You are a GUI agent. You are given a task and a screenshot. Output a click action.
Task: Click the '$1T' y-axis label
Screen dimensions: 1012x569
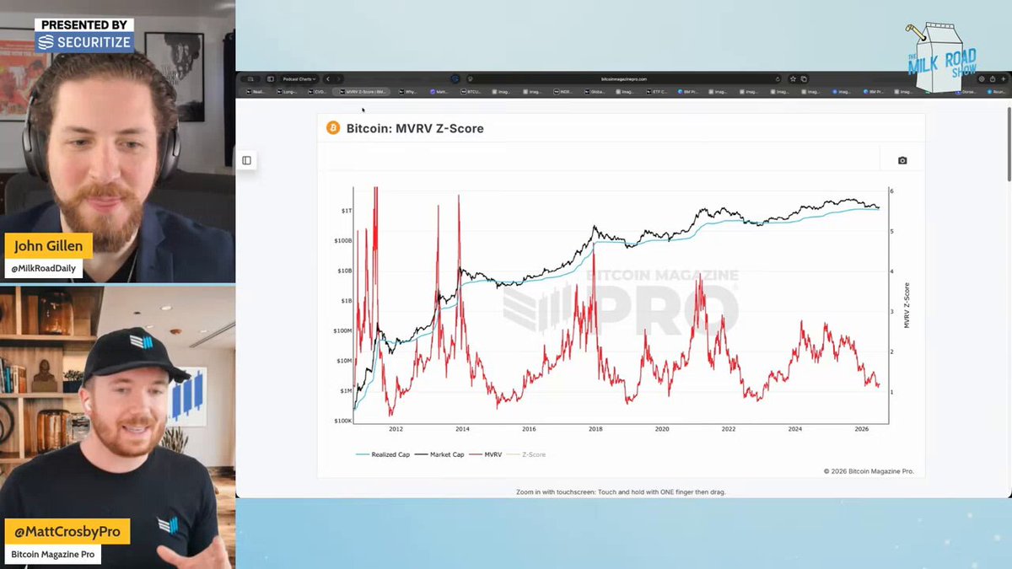click(x=347, y=210)
